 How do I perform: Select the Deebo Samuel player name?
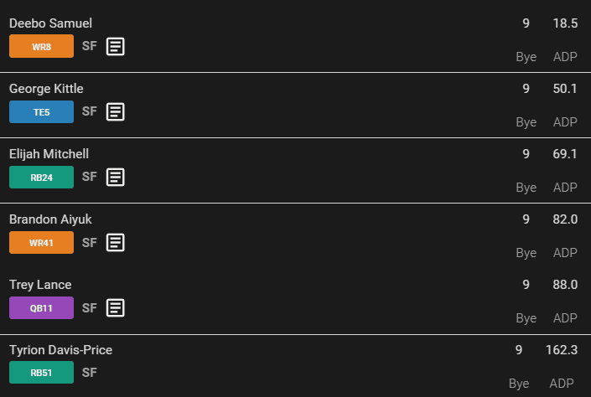tap(50, 23)
